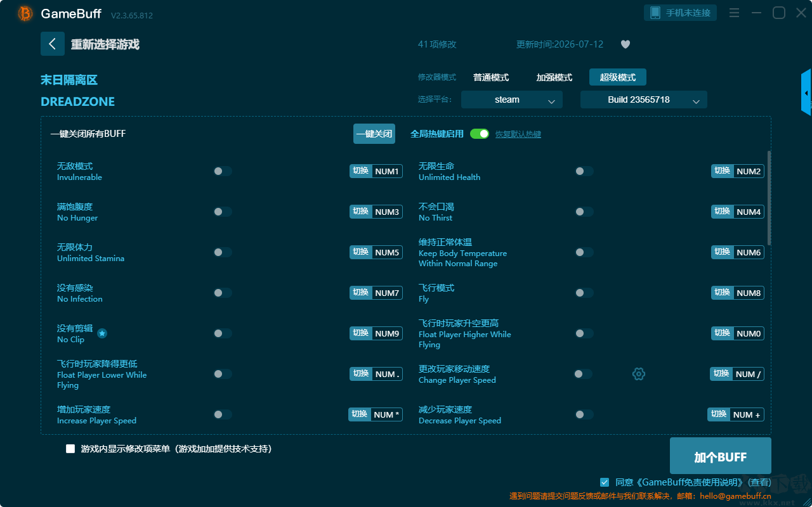The image size is (812, 507).
Task: Click the NUM5 hotkey for Unlimited Stamina
Action: point(376,252)
